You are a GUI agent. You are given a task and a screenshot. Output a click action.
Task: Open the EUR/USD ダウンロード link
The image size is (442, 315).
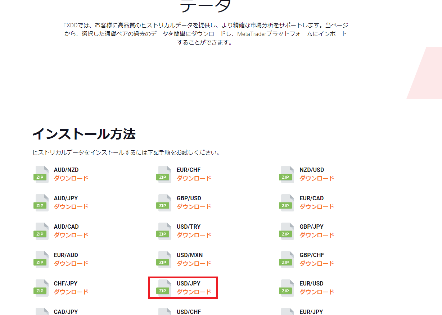316,291
